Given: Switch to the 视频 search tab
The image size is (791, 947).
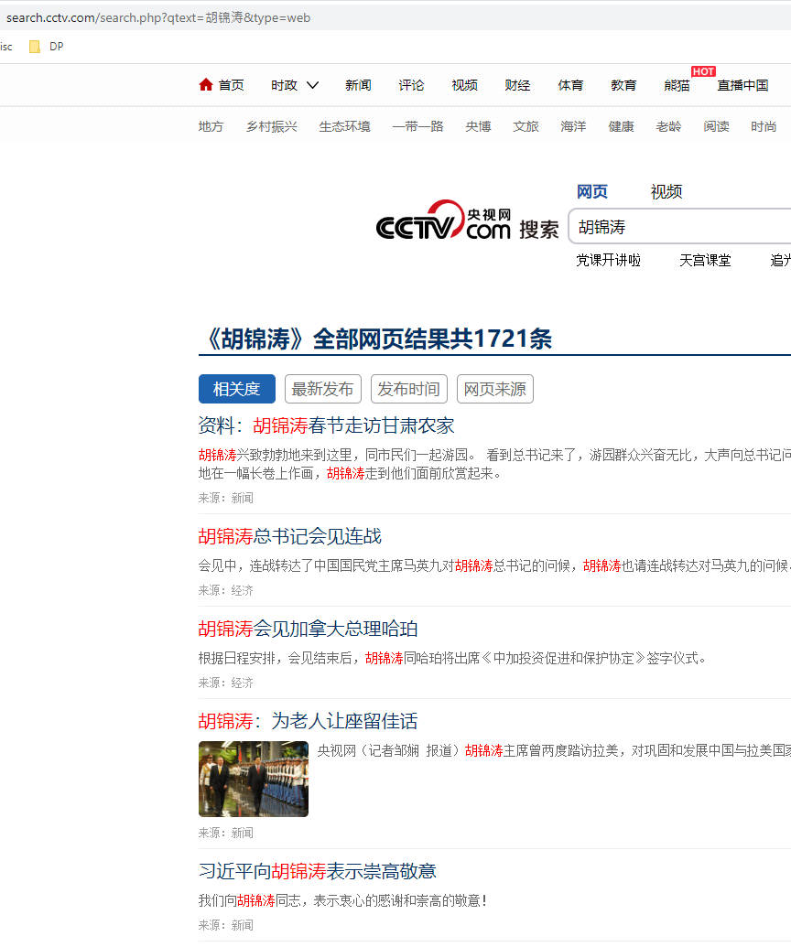Looking at the screenshot, I should tap(666, 191).
